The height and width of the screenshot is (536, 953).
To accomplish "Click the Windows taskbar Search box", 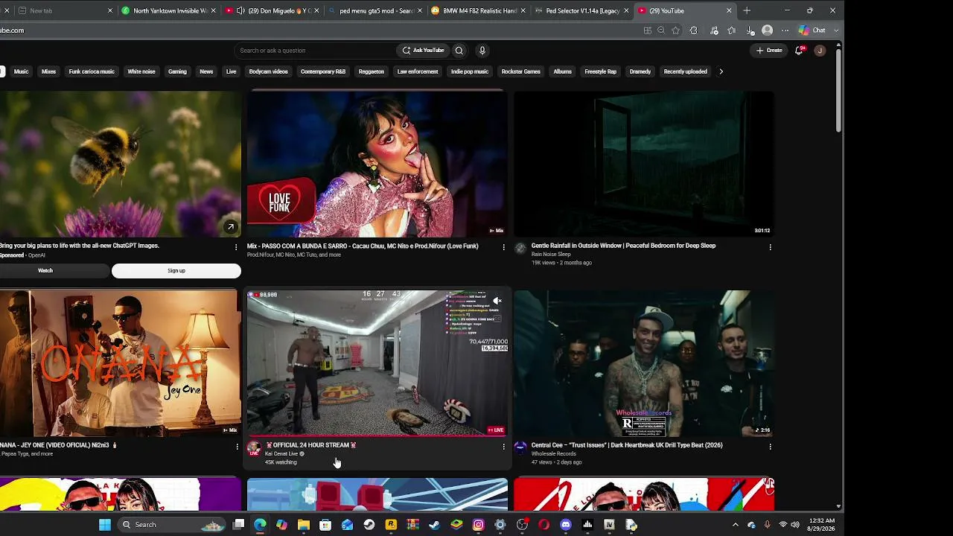I will coord(170,525).
